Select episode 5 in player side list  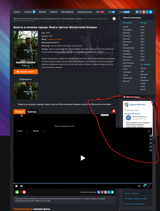(x=151, y=150)
